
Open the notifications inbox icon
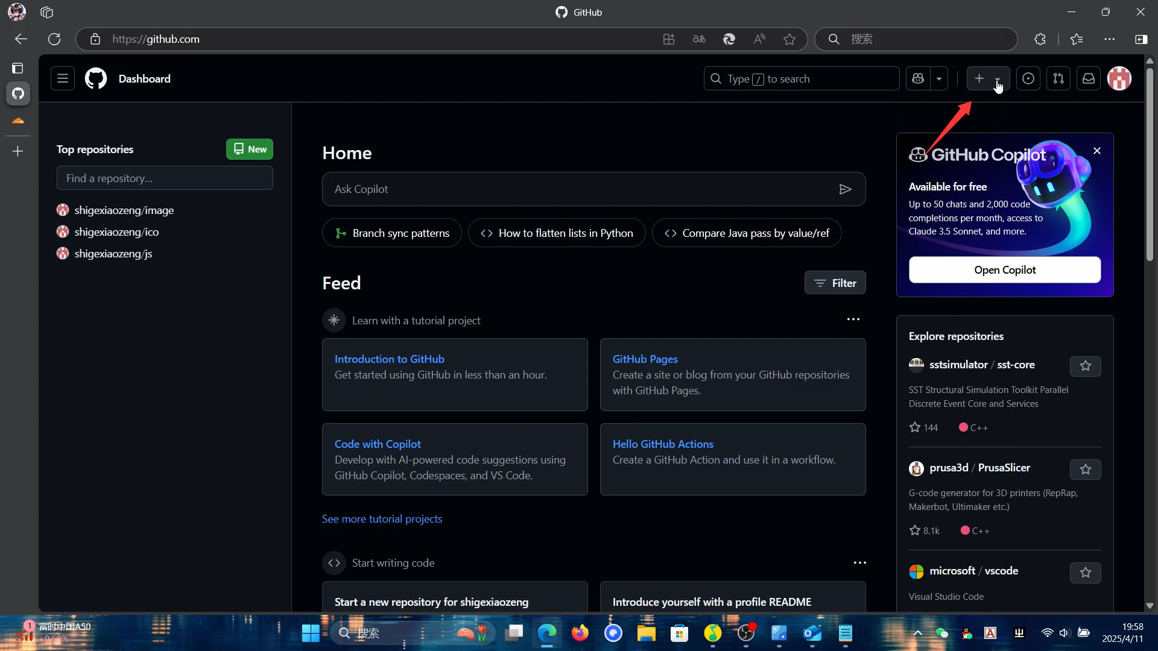[1089, 78]
